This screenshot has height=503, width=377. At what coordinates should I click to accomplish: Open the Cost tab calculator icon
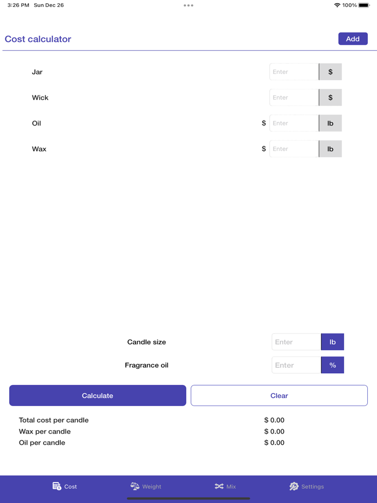pyautogui.click(x=57, y=486)
